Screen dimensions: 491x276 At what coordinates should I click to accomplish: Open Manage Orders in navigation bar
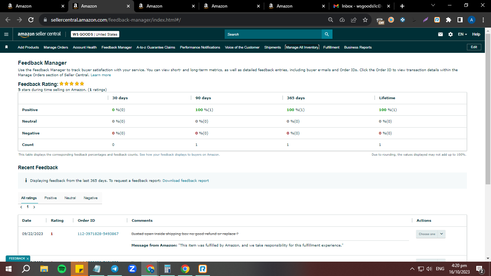(56, 47)
